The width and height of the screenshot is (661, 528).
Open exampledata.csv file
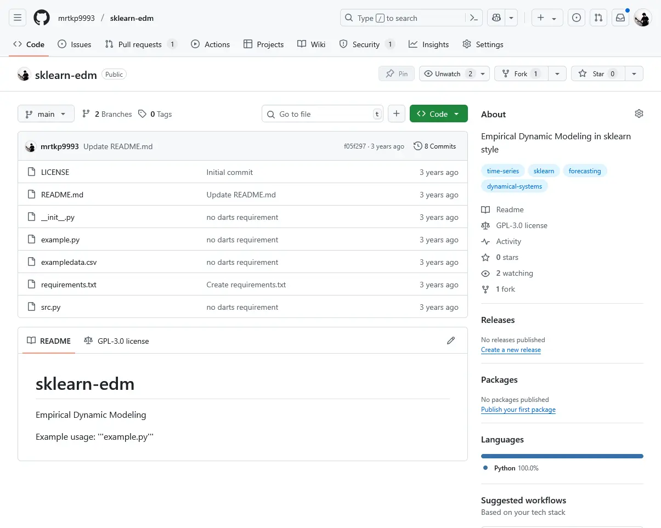[x=69, y=262]
